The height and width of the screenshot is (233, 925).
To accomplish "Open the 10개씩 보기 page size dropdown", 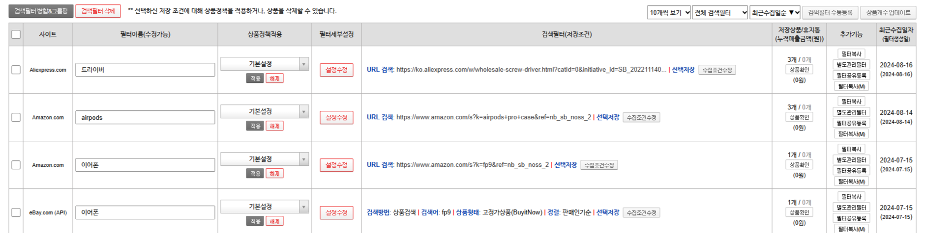I will coord(669,12).
